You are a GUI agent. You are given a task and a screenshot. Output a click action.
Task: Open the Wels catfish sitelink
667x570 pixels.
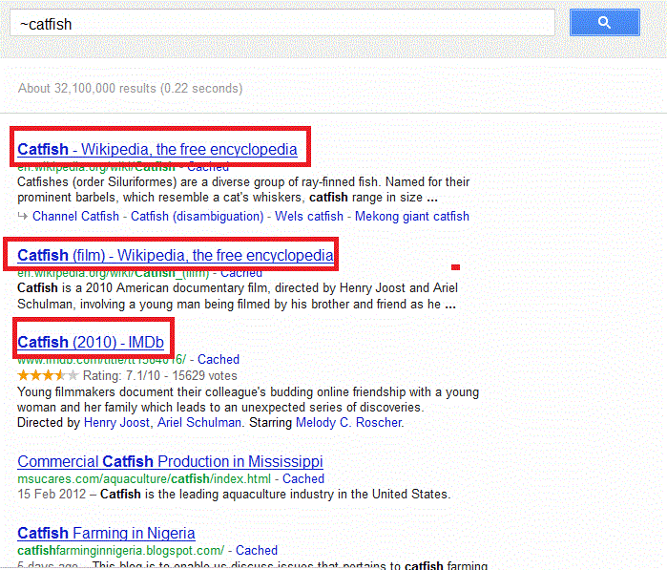pos(309,216)
